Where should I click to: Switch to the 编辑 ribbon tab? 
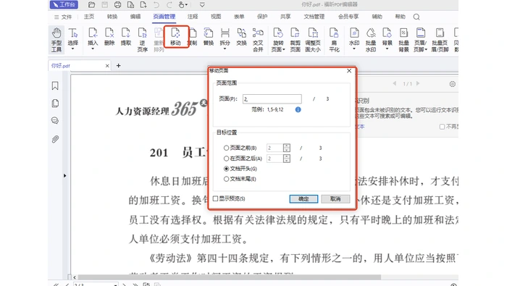click(x=135, y=17)
